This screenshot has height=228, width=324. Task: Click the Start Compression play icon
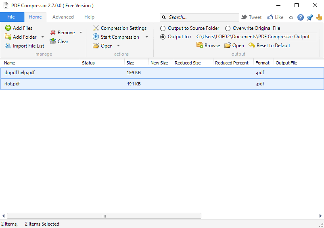96,37
